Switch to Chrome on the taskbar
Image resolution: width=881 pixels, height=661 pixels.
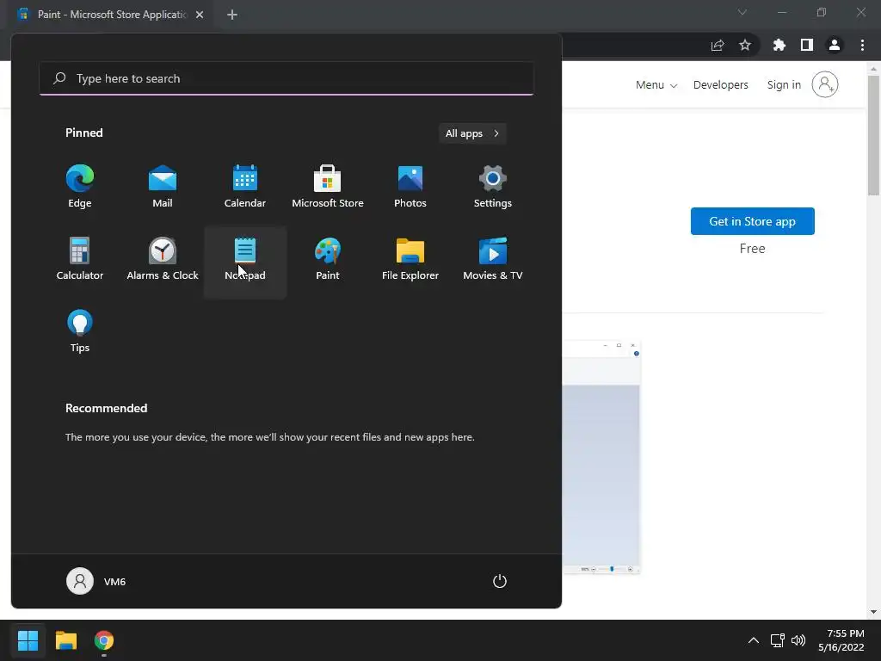104,640
